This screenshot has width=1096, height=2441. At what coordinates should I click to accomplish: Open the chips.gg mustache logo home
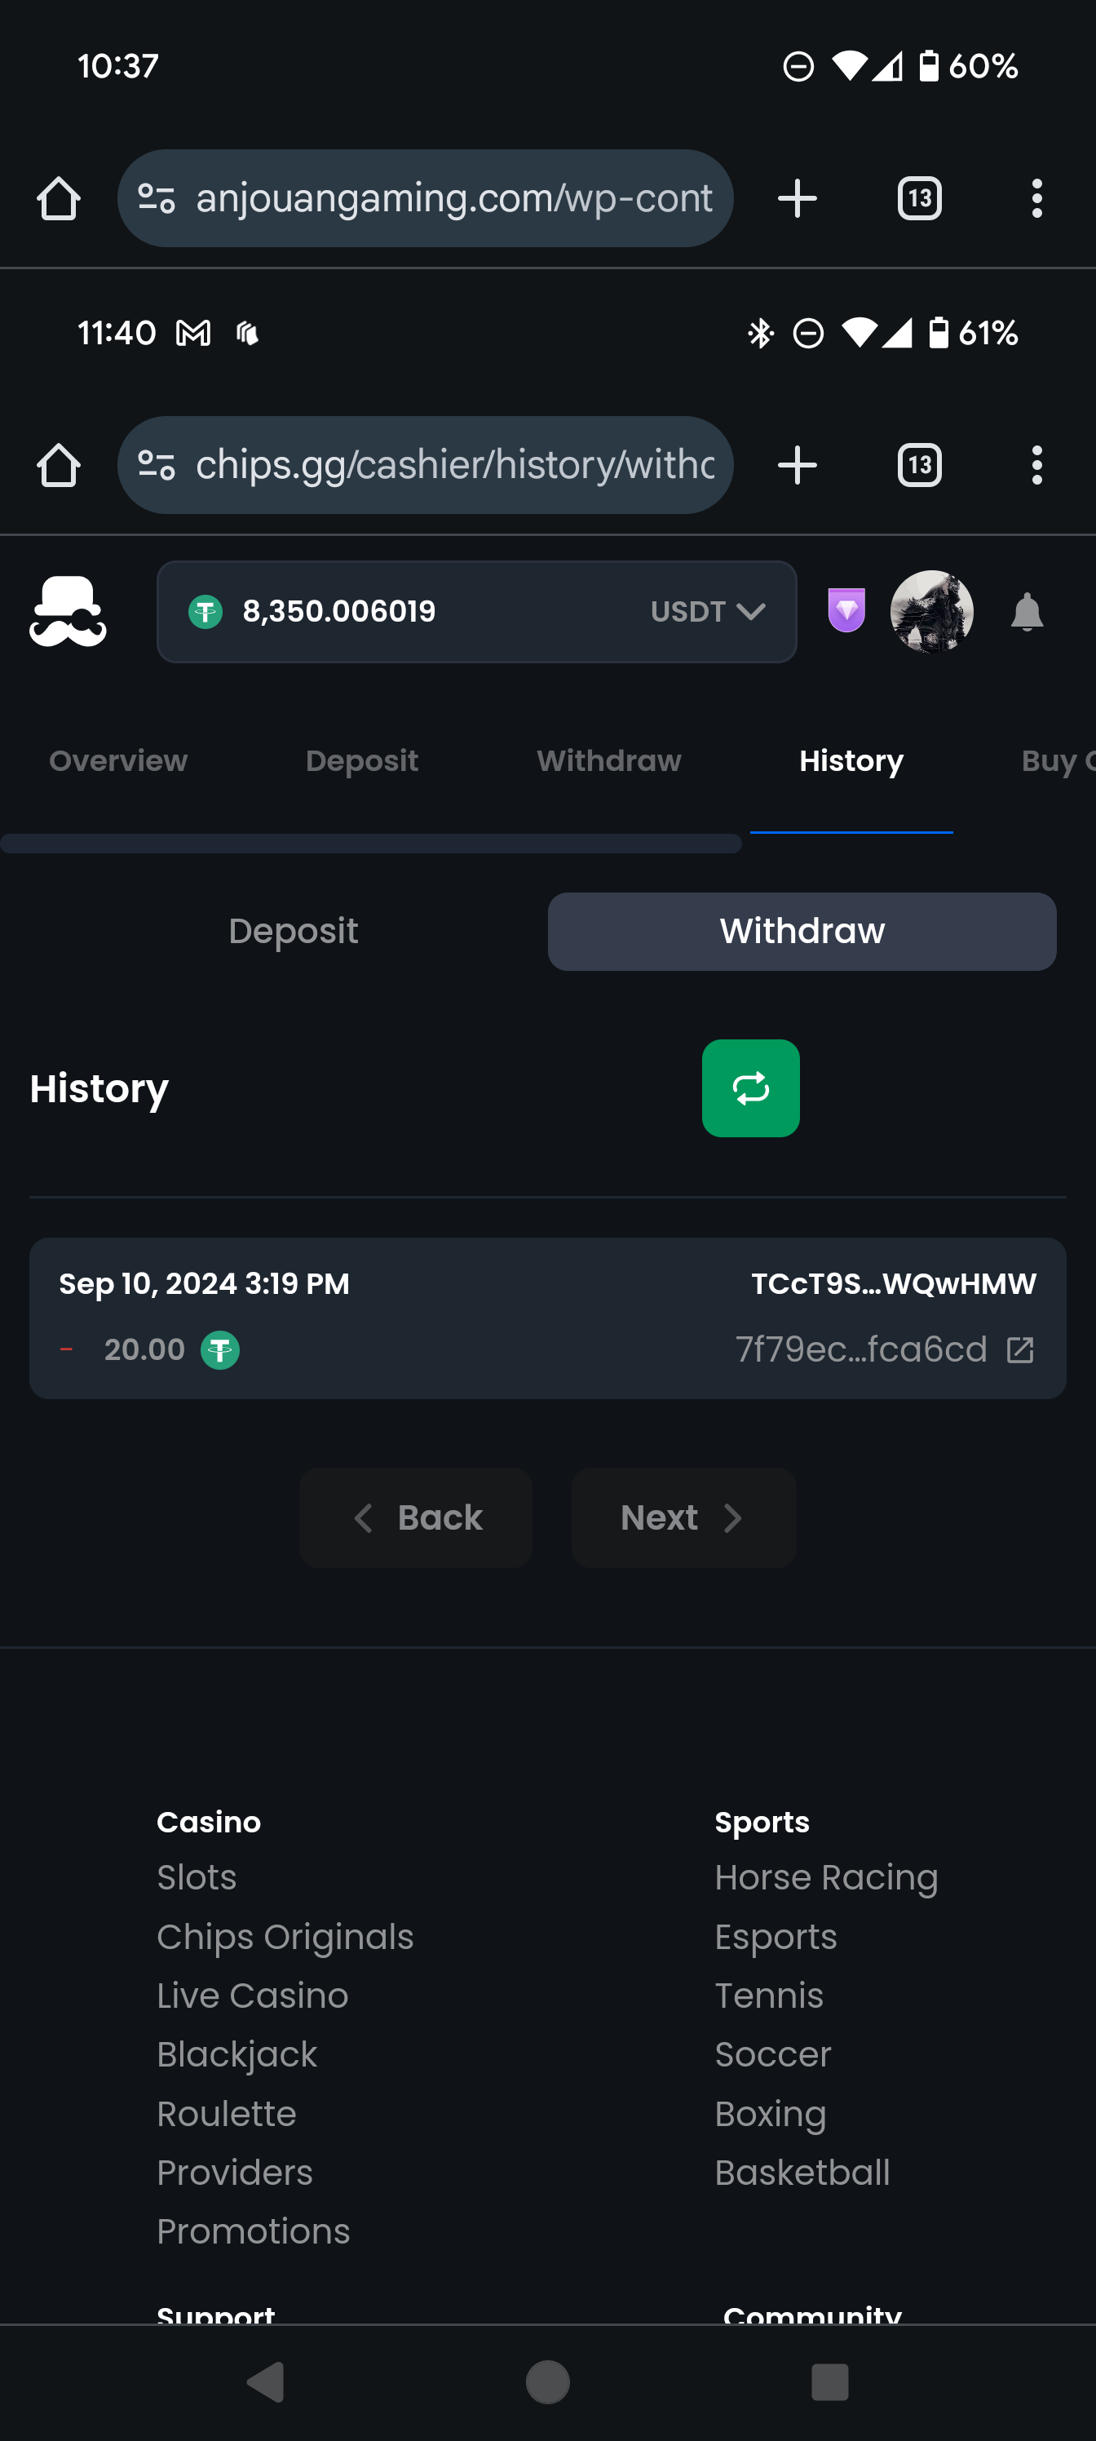click(67, 611)
